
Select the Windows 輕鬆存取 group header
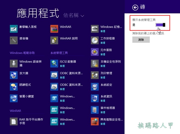pos(22,53)
